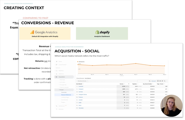This screenshot has height=120, width=185.
Task: Click the Pageviews column header
Action: point(134,84)
